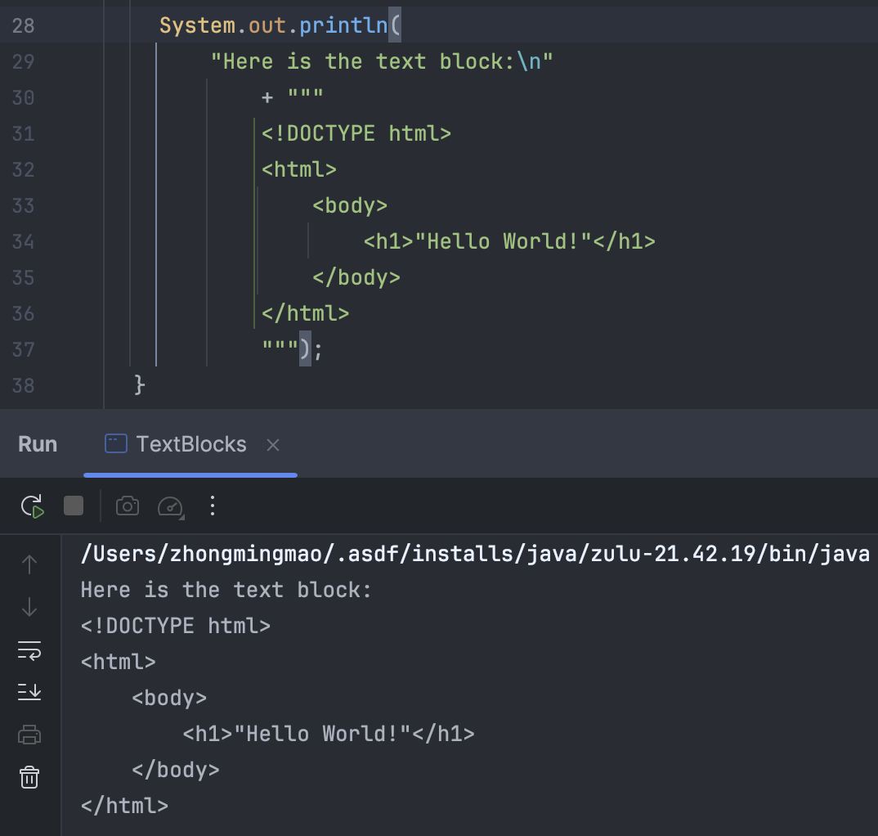Image resolution: width=878 pixels, height=836 pixels.
Task: Place cursor on the h1 Hello World code line
Action: [x=508, y=241]
